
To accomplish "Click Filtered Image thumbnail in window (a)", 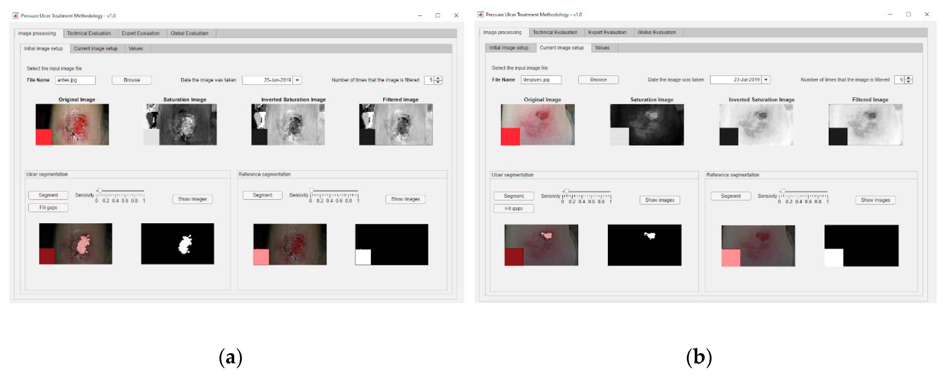I will click(396, 125).
